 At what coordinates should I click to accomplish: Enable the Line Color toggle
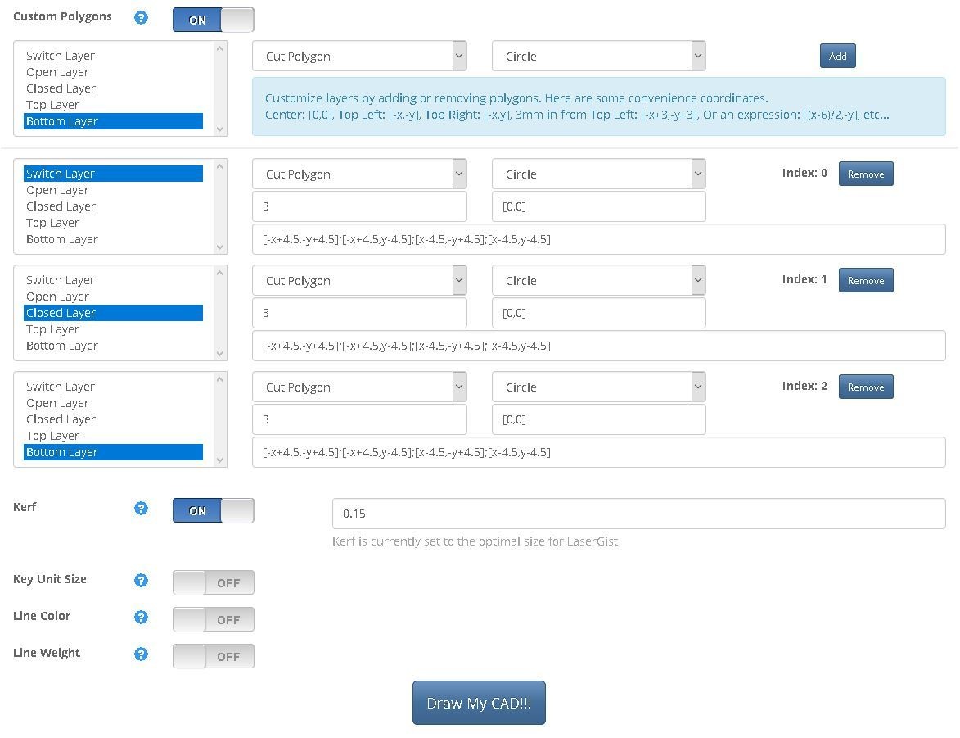coord(213,619)
